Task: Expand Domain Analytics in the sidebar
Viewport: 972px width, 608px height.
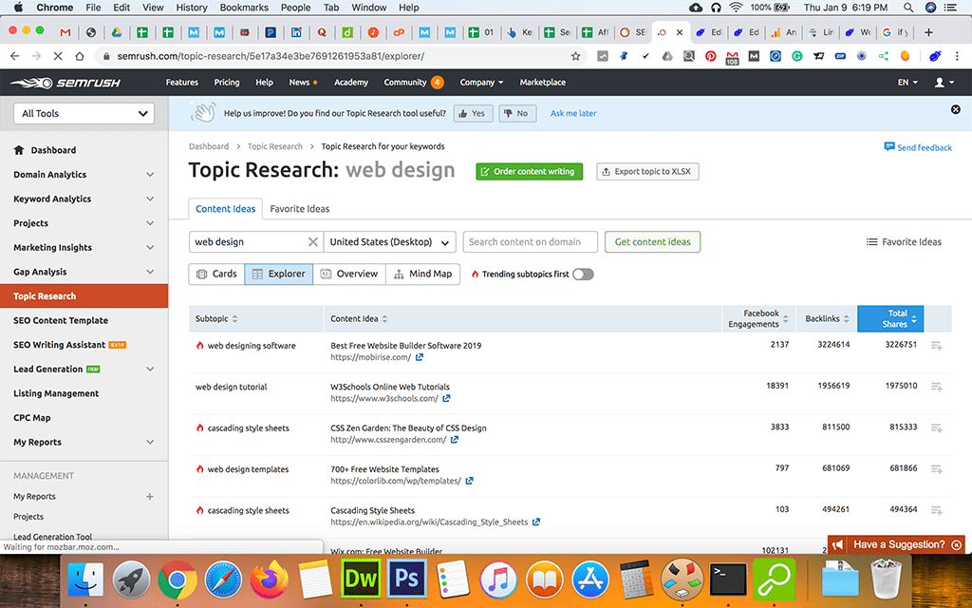Action: click(x=150, y=175)
